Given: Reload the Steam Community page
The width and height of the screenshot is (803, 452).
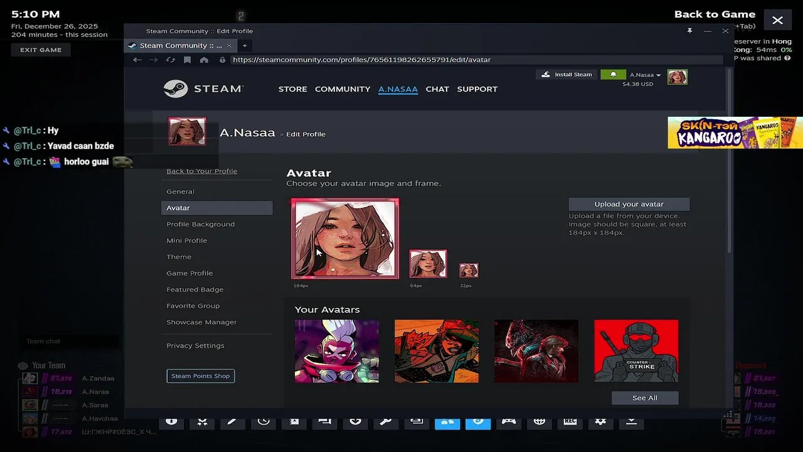Looking at the screenshot, I should (171, 60).
